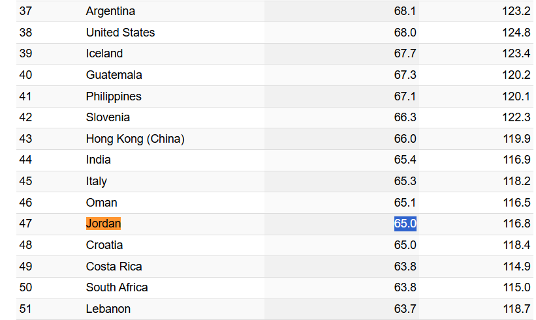
Task: Select South Africa in the table
Action: click(x=117, y=287)
